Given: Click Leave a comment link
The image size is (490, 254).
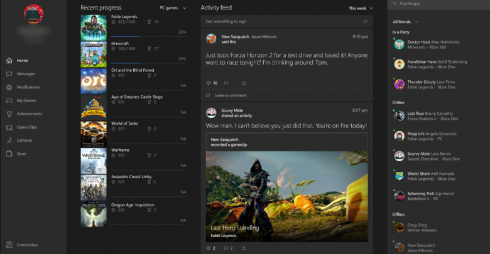Looking at the screenshot, I should [x=231, y=95].
